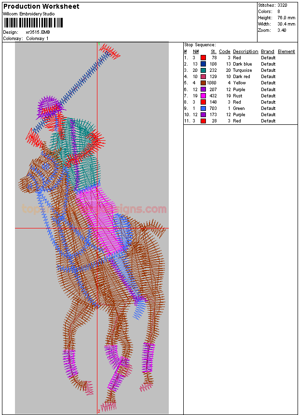Viewport: 299px width, 415px height.
Task: Select the blue swatch in the Green row
Action: pos(203,108)
